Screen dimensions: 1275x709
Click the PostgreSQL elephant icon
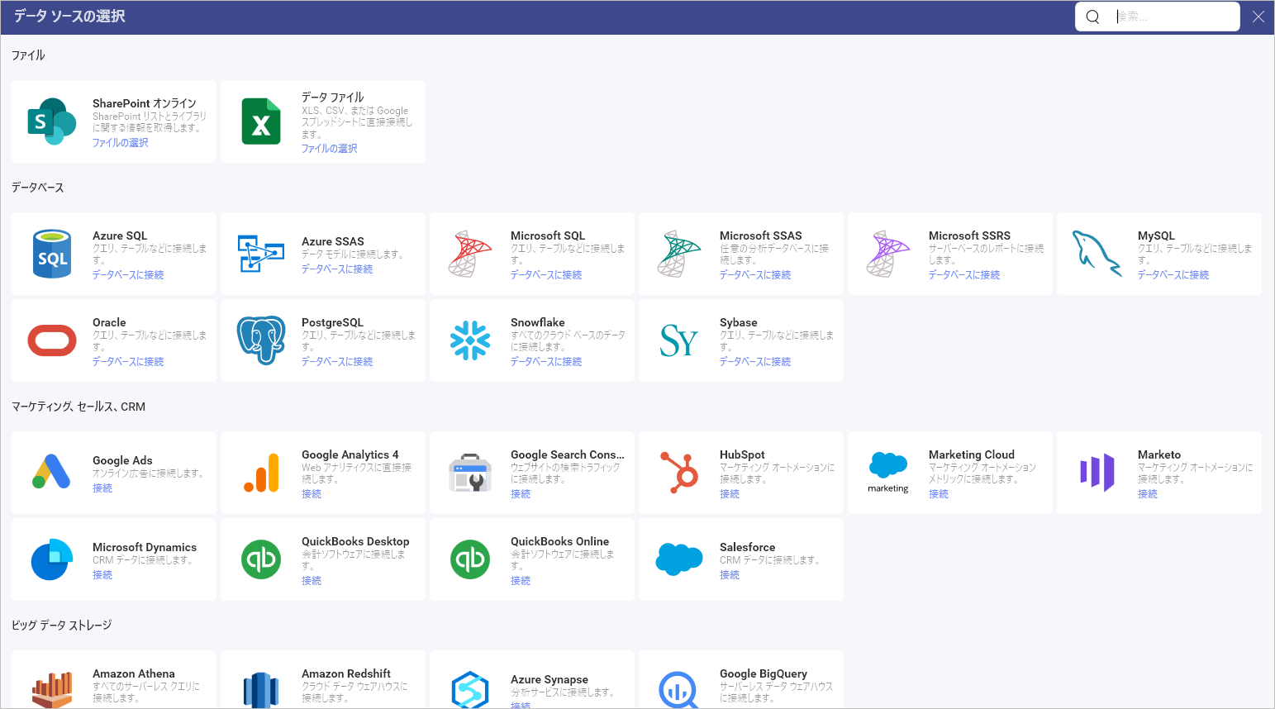(x=261, y=340)
